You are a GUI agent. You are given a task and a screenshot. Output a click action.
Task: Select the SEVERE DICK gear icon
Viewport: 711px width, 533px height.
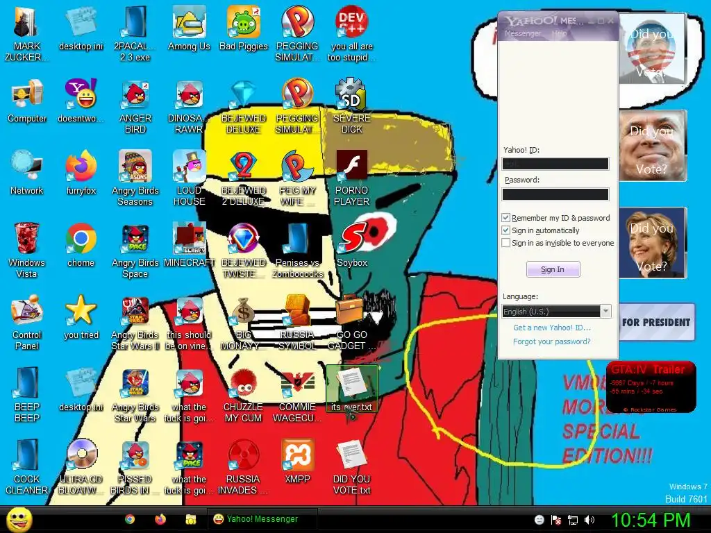point(351,106)
